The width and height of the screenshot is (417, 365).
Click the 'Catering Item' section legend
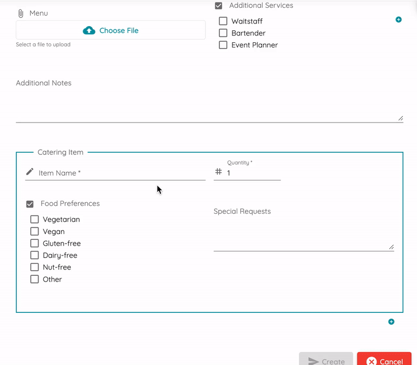coord(60,152)
